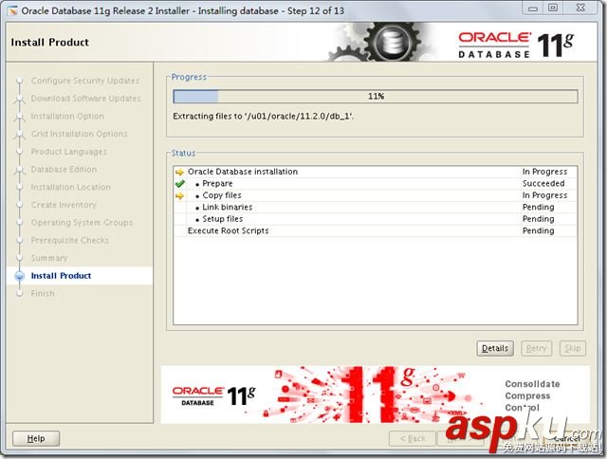Click Pending status of Execute Root Scripts
Viewport: 607px width, 459px height.
pyautogui.click(x=539, y=230)
